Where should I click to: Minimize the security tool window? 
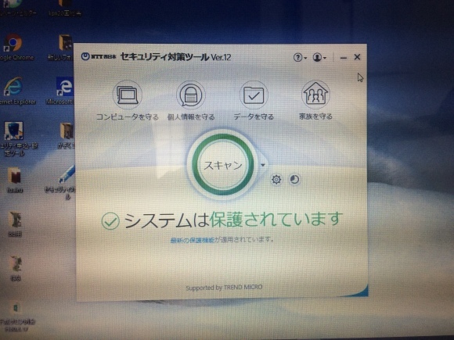click(x=344, y=58)
